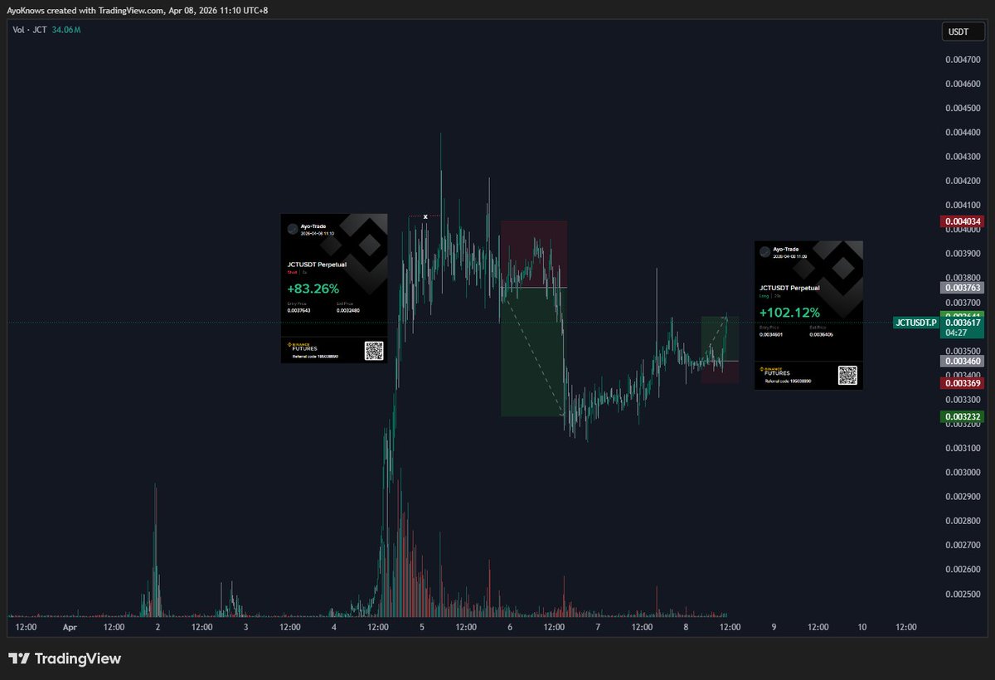Click the Apr label on time axis

coord(70,628)
